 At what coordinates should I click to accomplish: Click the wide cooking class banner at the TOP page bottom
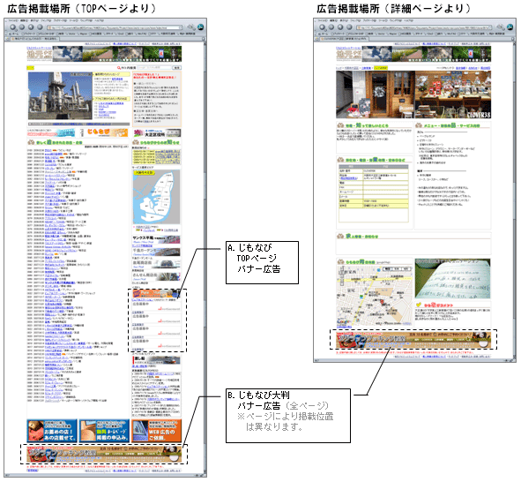point(104,455)
